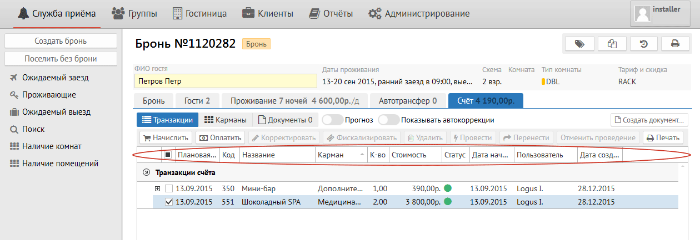Click the Начислить button

point(165,138)
